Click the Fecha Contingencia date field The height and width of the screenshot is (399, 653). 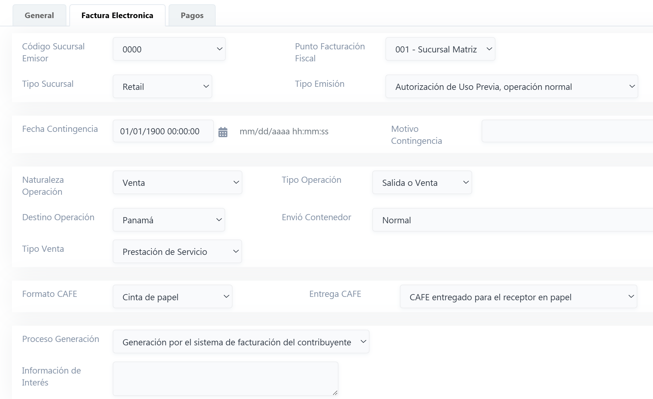[x=163, y=131]
